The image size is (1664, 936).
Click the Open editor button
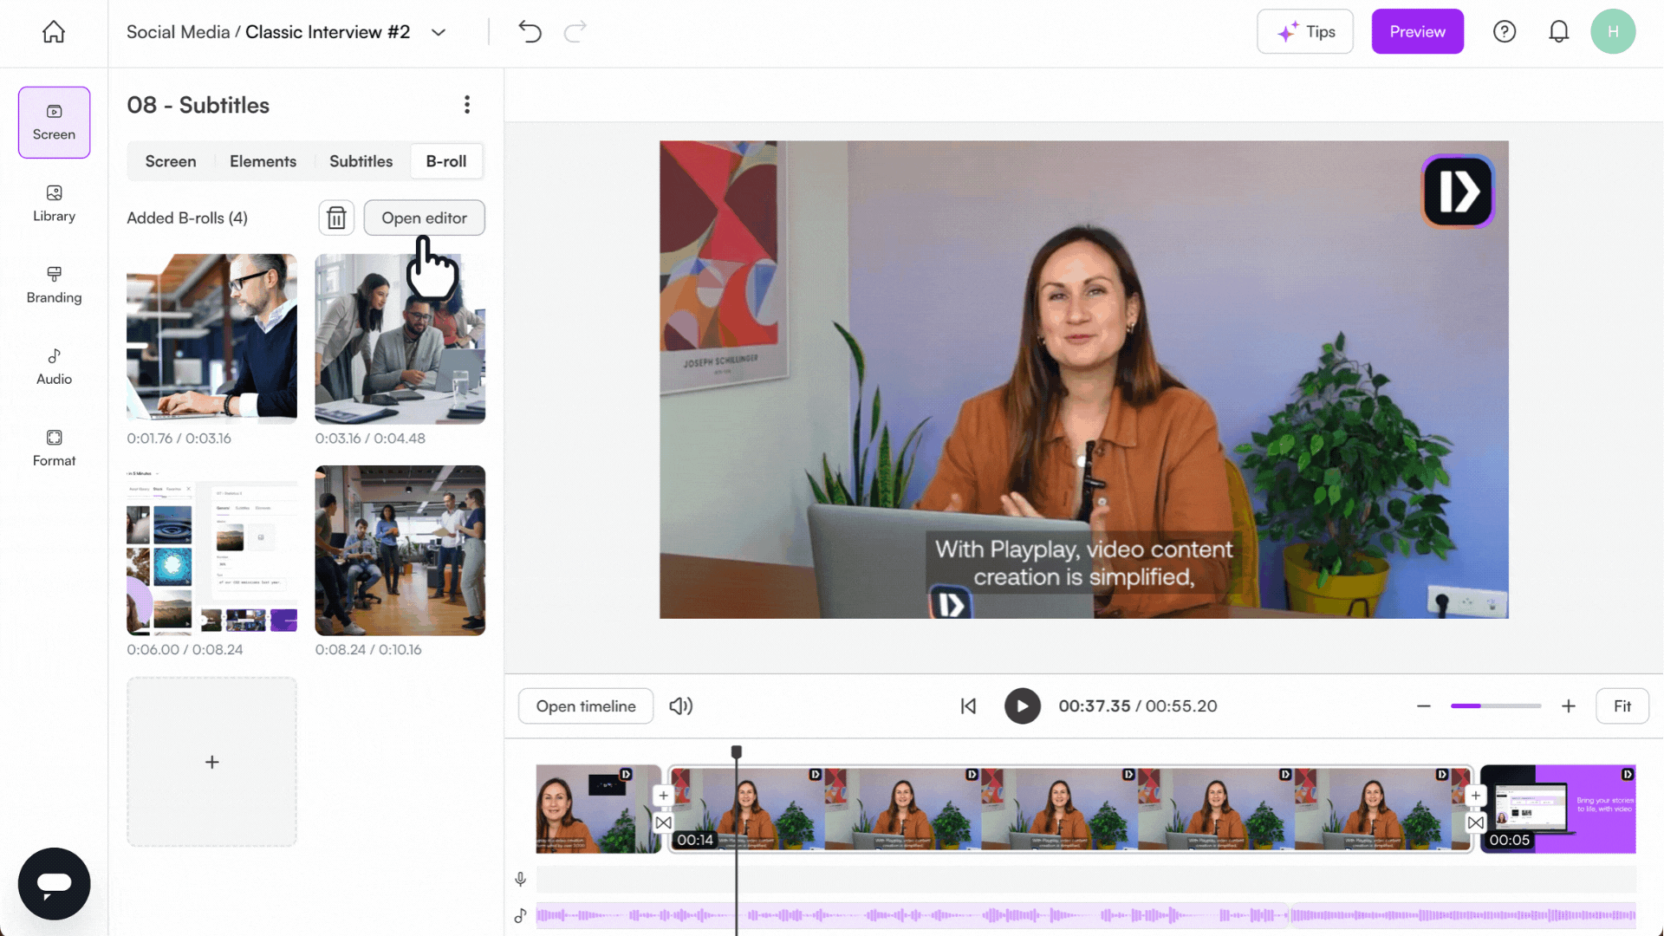pos(424,218)
